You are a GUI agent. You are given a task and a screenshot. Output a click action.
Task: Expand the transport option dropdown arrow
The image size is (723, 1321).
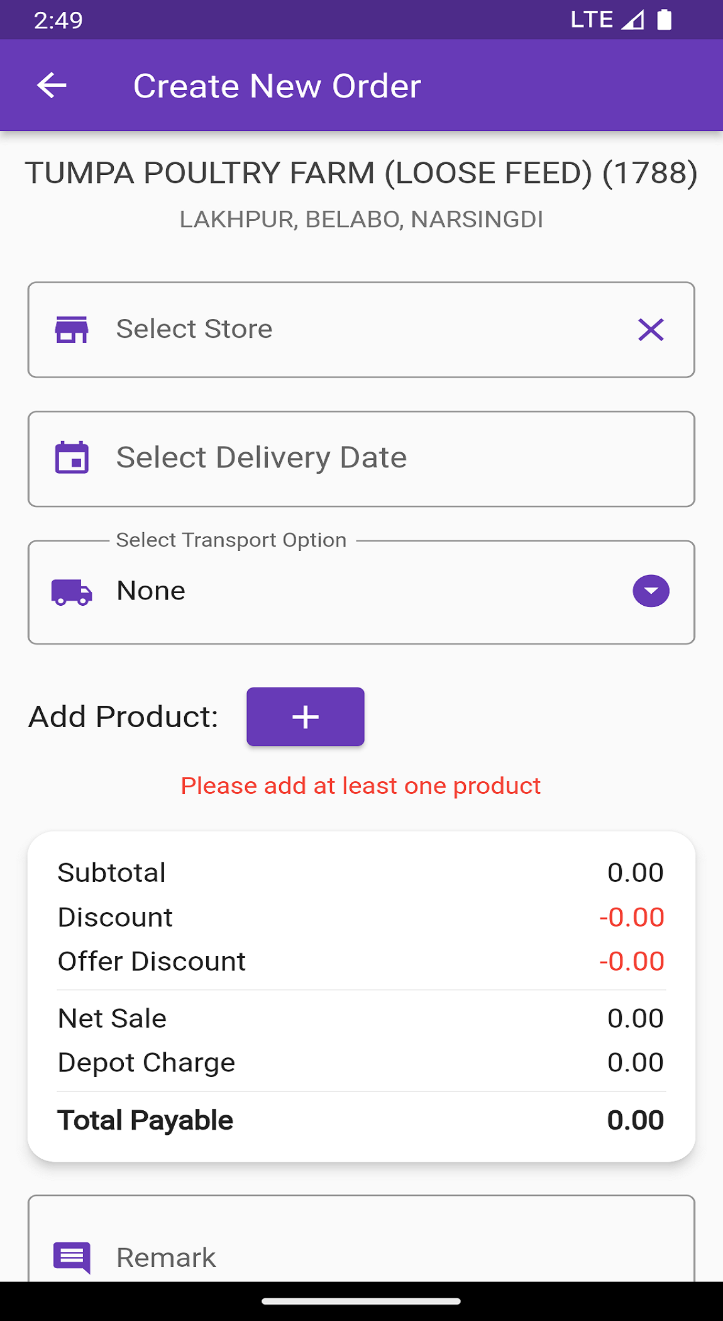point(651,591)
